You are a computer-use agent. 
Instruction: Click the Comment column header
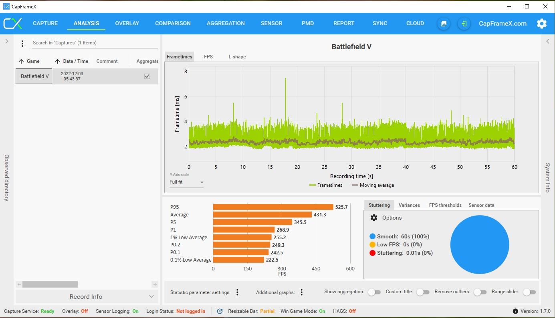[x=107, y=61]
